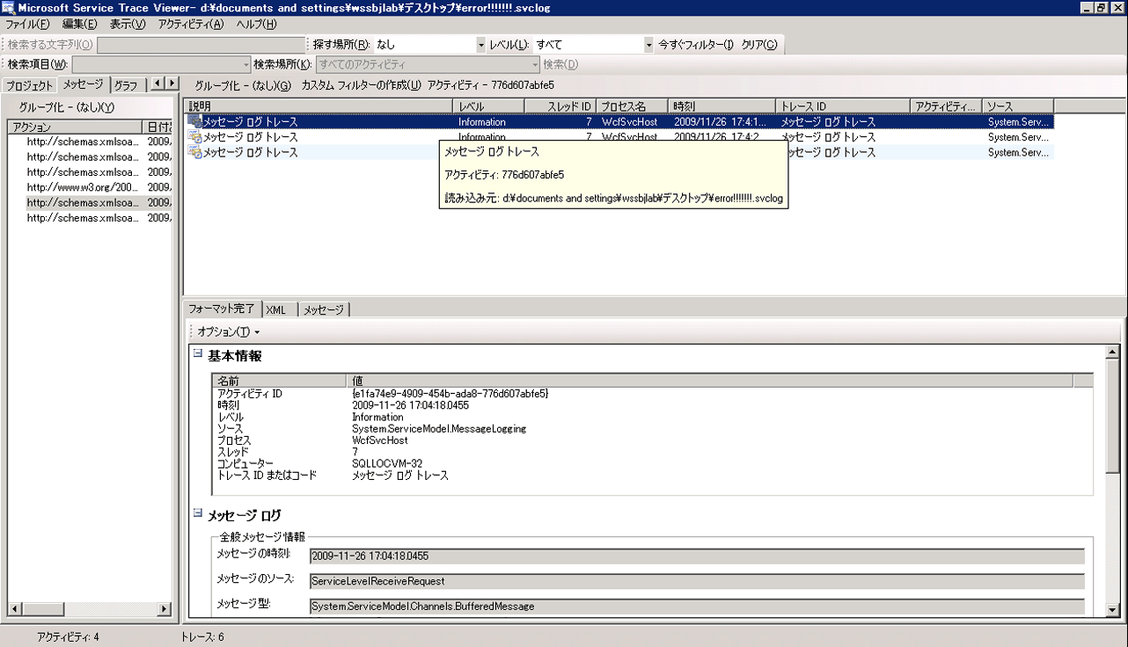Click the icon of the highlighted trace row

point(194,122)
